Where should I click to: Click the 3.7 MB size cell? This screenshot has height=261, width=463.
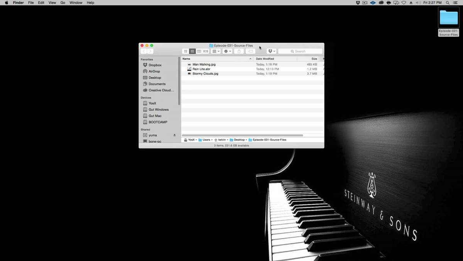pos(312,74)
